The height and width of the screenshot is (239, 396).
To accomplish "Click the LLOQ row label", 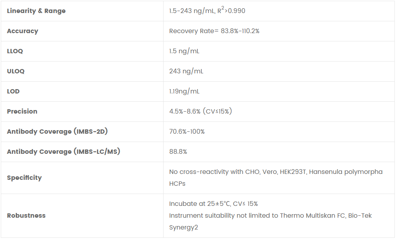I will click(x=15, y=51).
